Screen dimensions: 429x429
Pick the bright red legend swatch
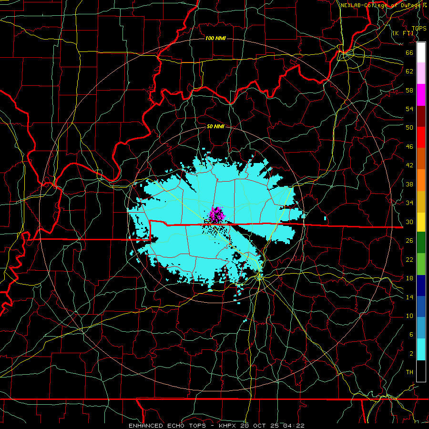[x=421, y=137]
